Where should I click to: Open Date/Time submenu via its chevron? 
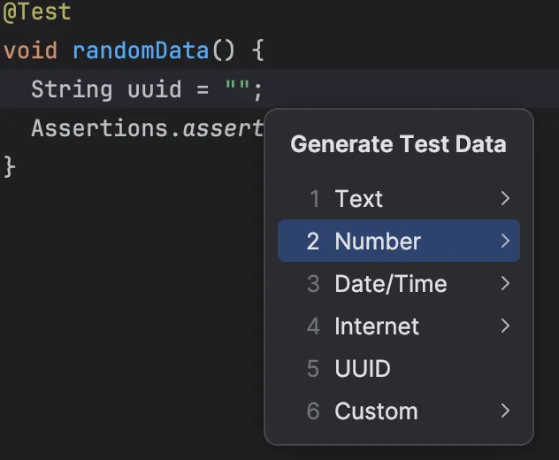[505, 284]
